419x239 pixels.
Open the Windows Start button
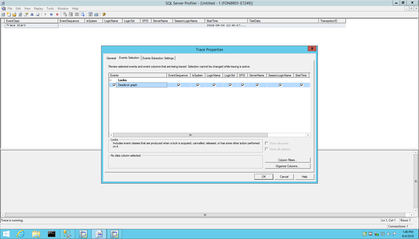click(6, 234)
